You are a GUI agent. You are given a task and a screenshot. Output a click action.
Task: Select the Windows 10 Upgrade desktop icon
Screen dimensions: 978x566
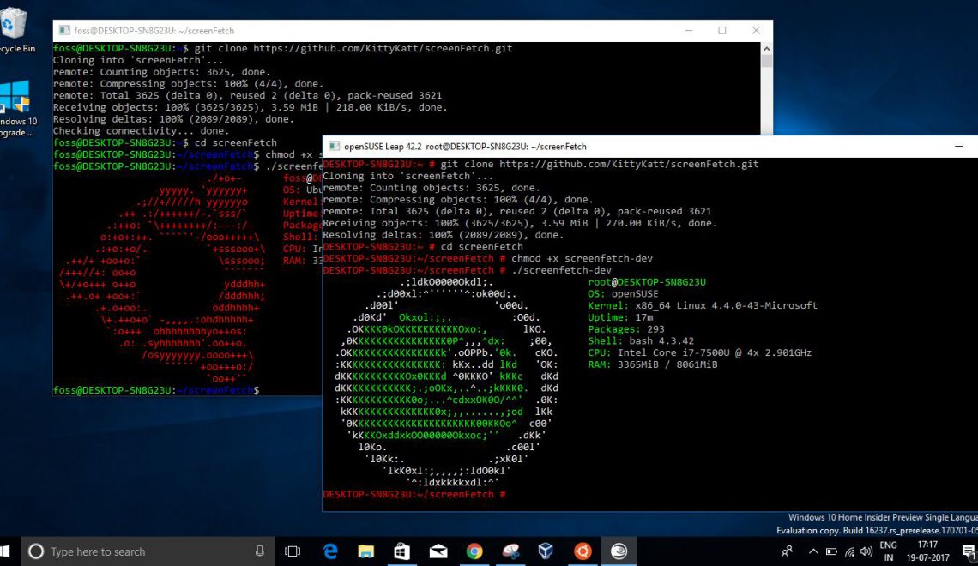coord(16,108)
